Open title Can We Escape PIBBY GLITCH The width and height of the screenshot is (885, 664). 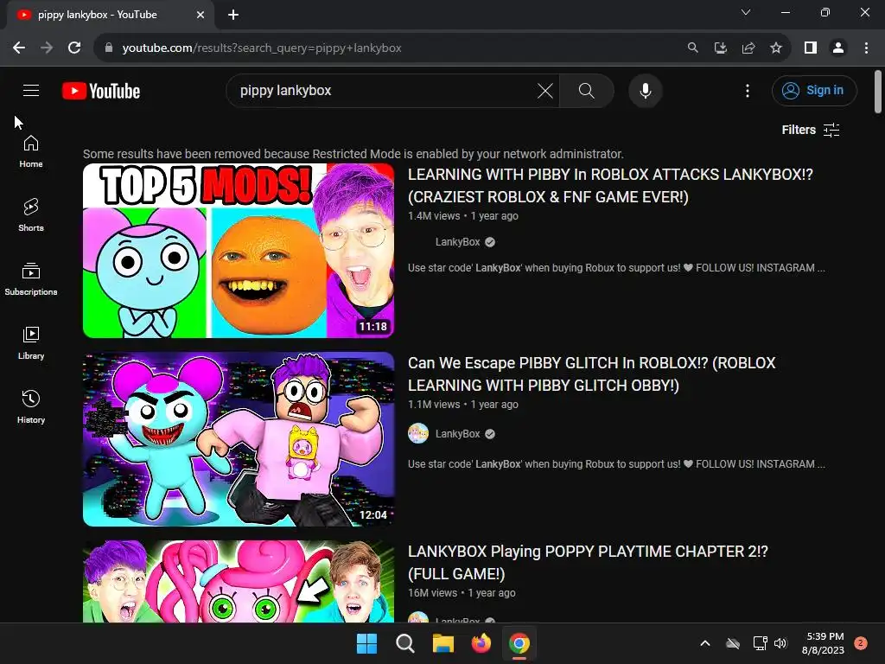click(x=591, y=374)
